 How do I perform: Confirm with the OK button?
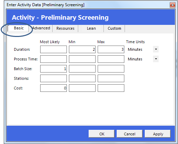click(101, 134)
